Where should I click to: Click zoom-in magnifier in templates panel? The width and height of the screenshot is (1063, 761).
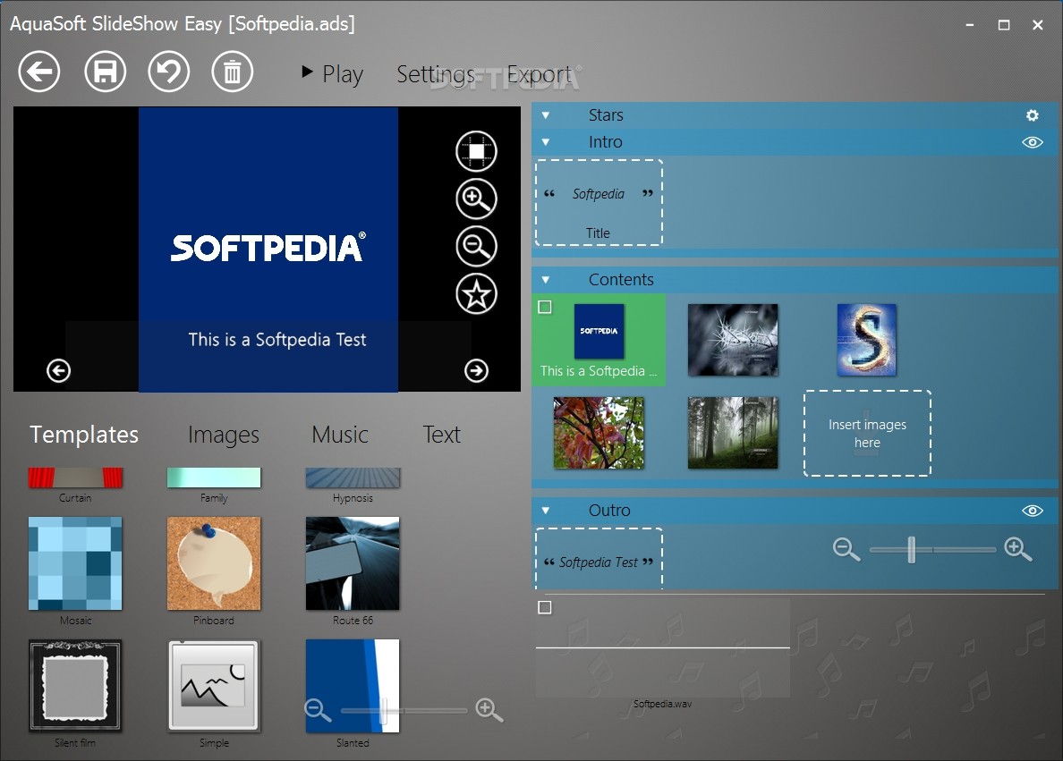[x=489, y=710]
